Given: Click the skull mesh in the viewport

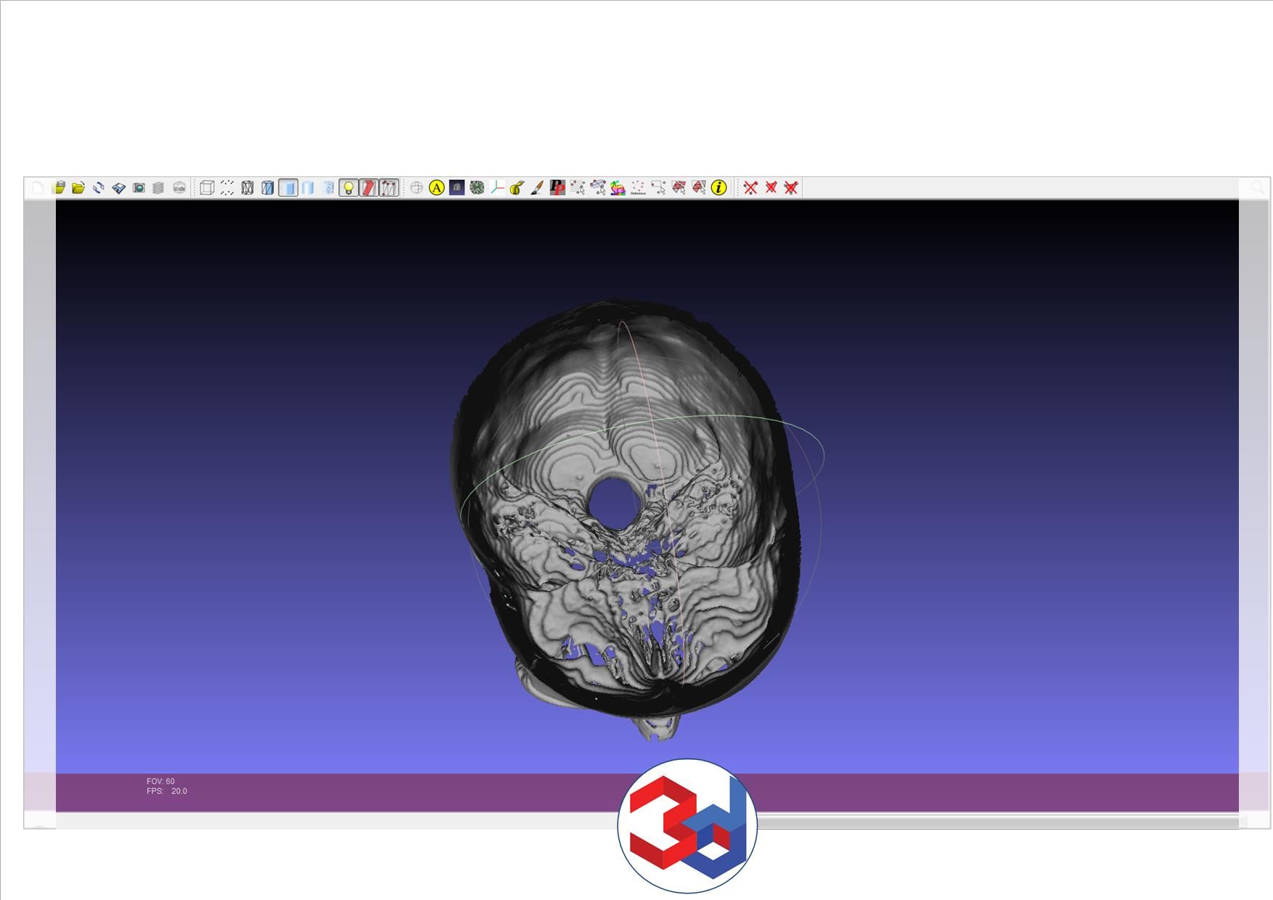Looking at the screenshot, I should (626, 519).
